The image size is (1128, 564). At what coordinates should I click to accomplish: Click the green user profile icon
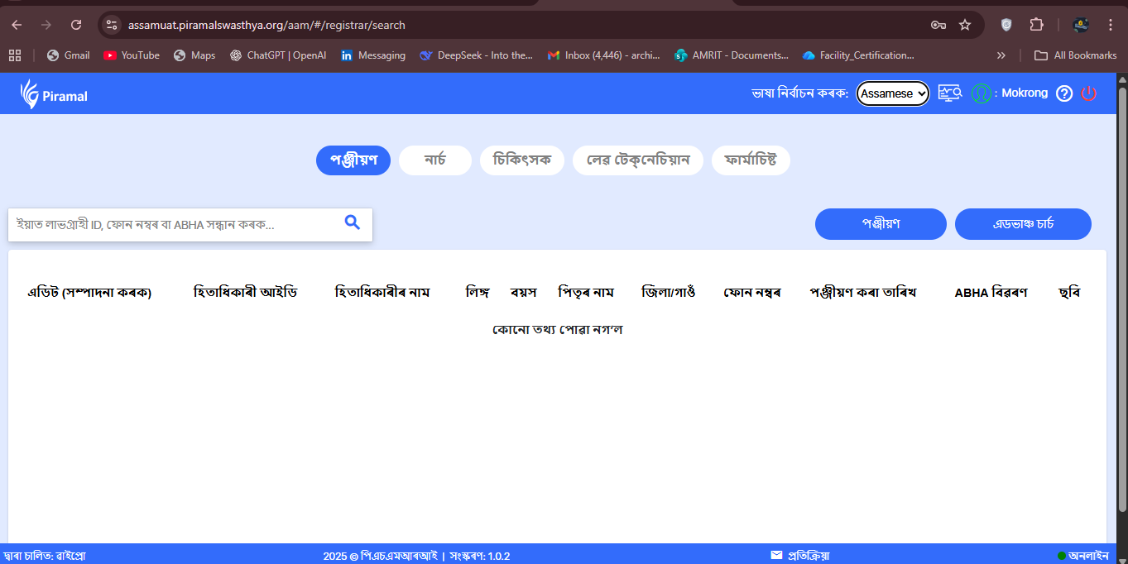[981, 93]
